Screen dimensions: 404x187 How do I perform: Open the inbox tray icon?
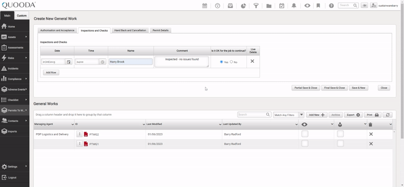pyautogui.click(x=230, y=6)
